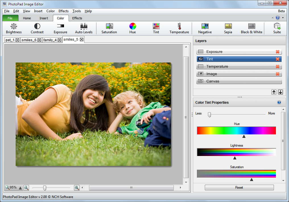This screenshot has height=202, width=289.
Task: Toggle visibility of the Temperature layer
Action: click(201, 66)
